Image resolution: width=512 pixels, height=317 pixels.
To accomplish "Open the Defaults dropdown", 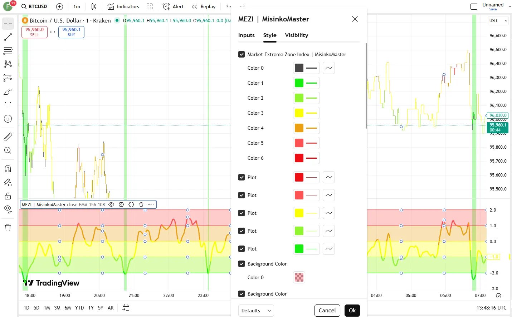I will tap(256, 311).
